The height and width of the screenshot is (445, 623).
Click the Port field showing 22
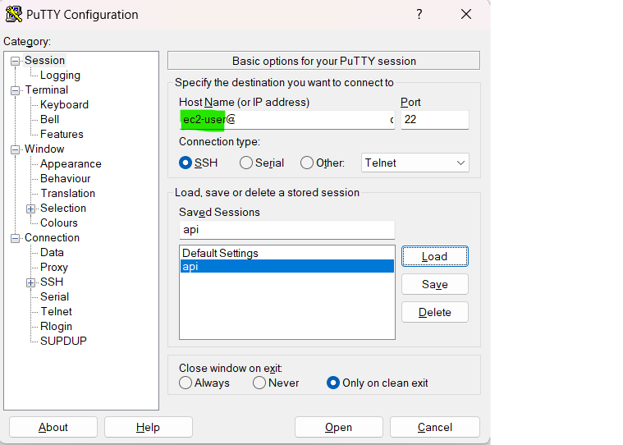coord(435,120)
